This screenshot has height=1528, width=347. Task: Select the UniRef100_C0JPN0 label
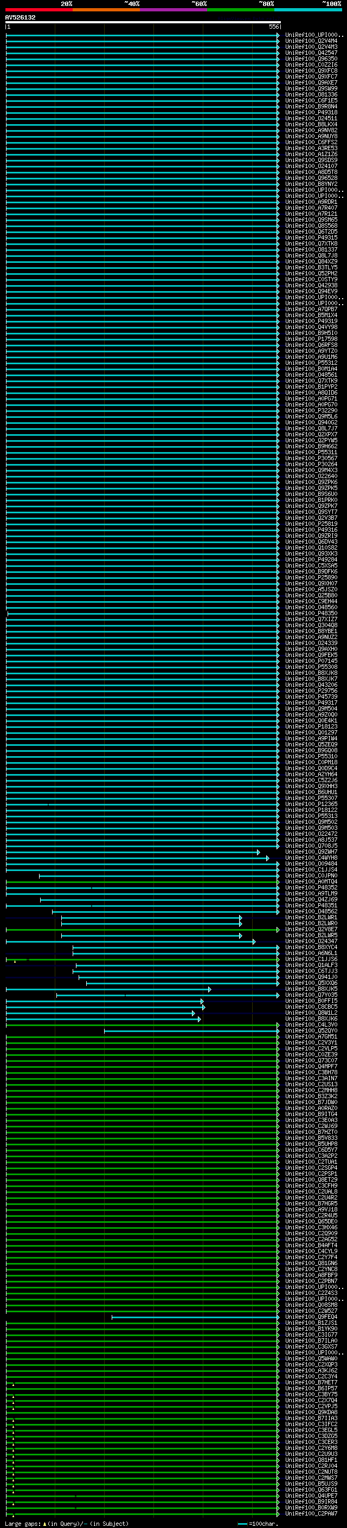(311, 875)
